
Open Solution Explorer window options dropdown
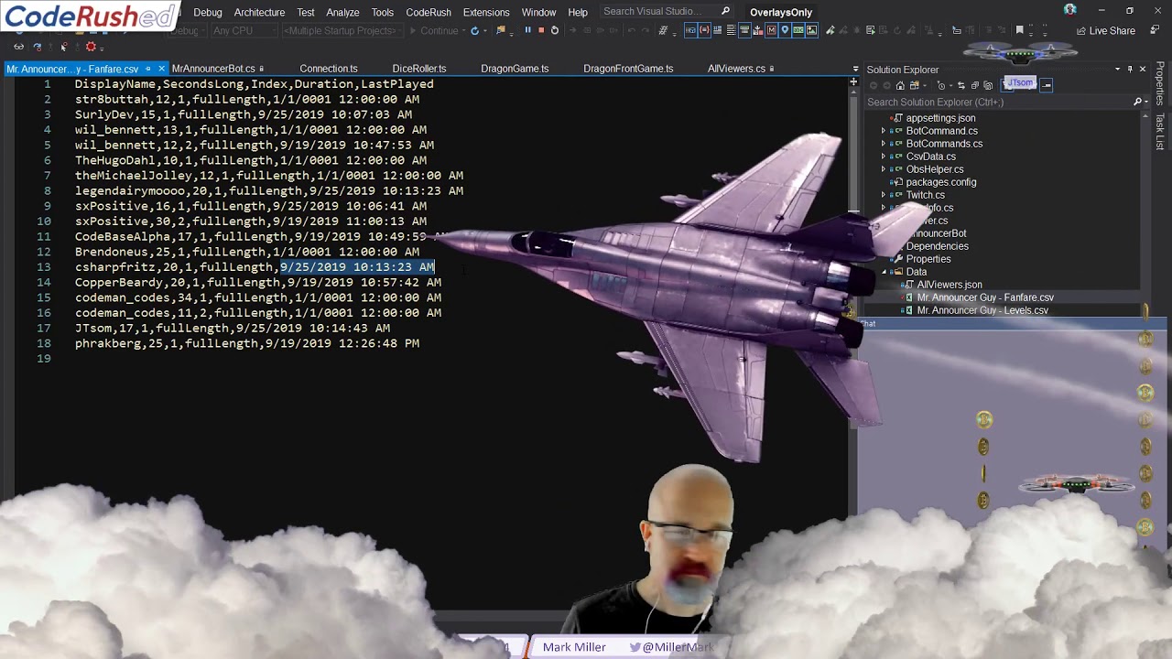point(1117,70)
